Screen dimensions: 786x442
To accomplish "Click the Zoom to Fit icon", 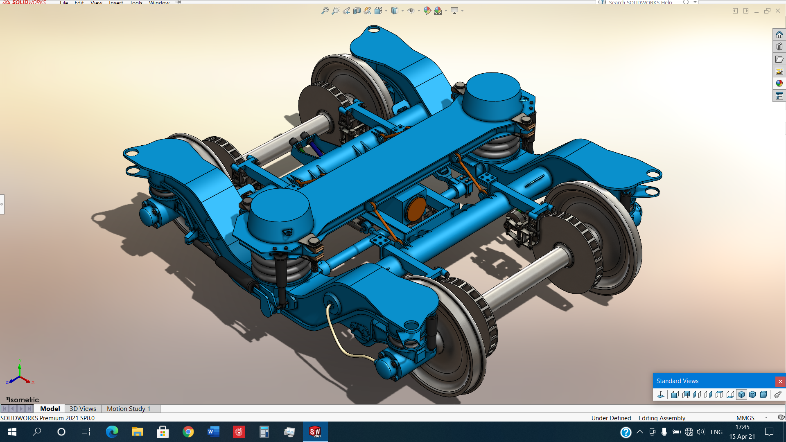I will click(x=325, y=11).
